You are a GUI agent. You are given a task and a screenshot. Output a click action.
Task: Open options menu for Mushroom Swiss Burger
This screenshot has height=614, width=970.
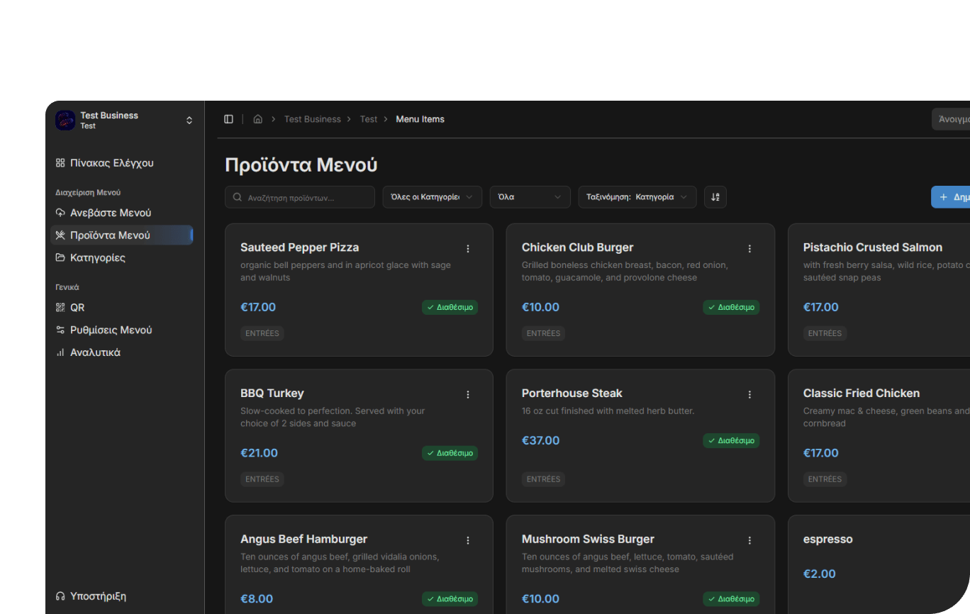coord(749,540)
